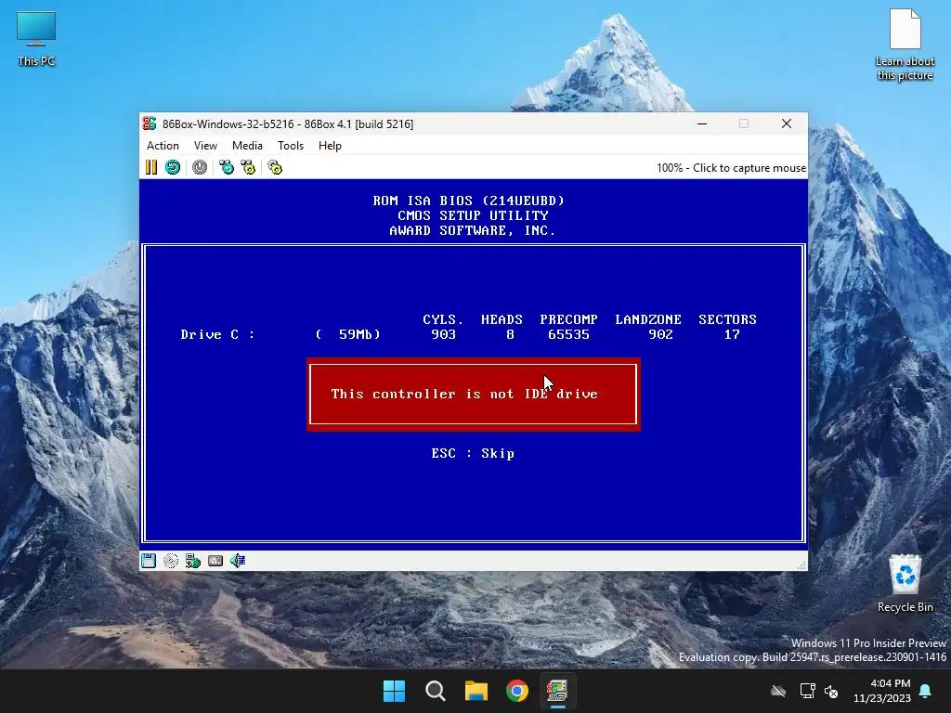Image resolution: width=951 pixels, height=713 pixels.
Task: Open the View menu
Action: click(x=205, y=146)
